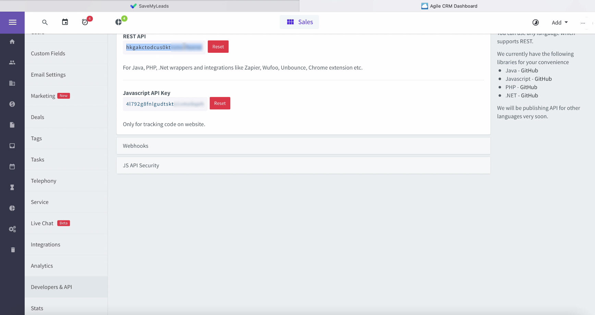
Task: Reset the Javascript API Key
Action: tap(220, 103)
